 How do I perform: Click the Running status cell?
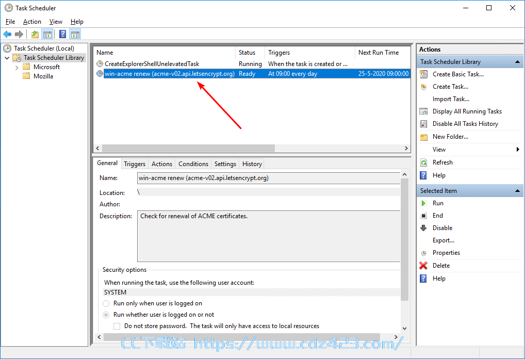pyautogui.click(x=250, y=63)
